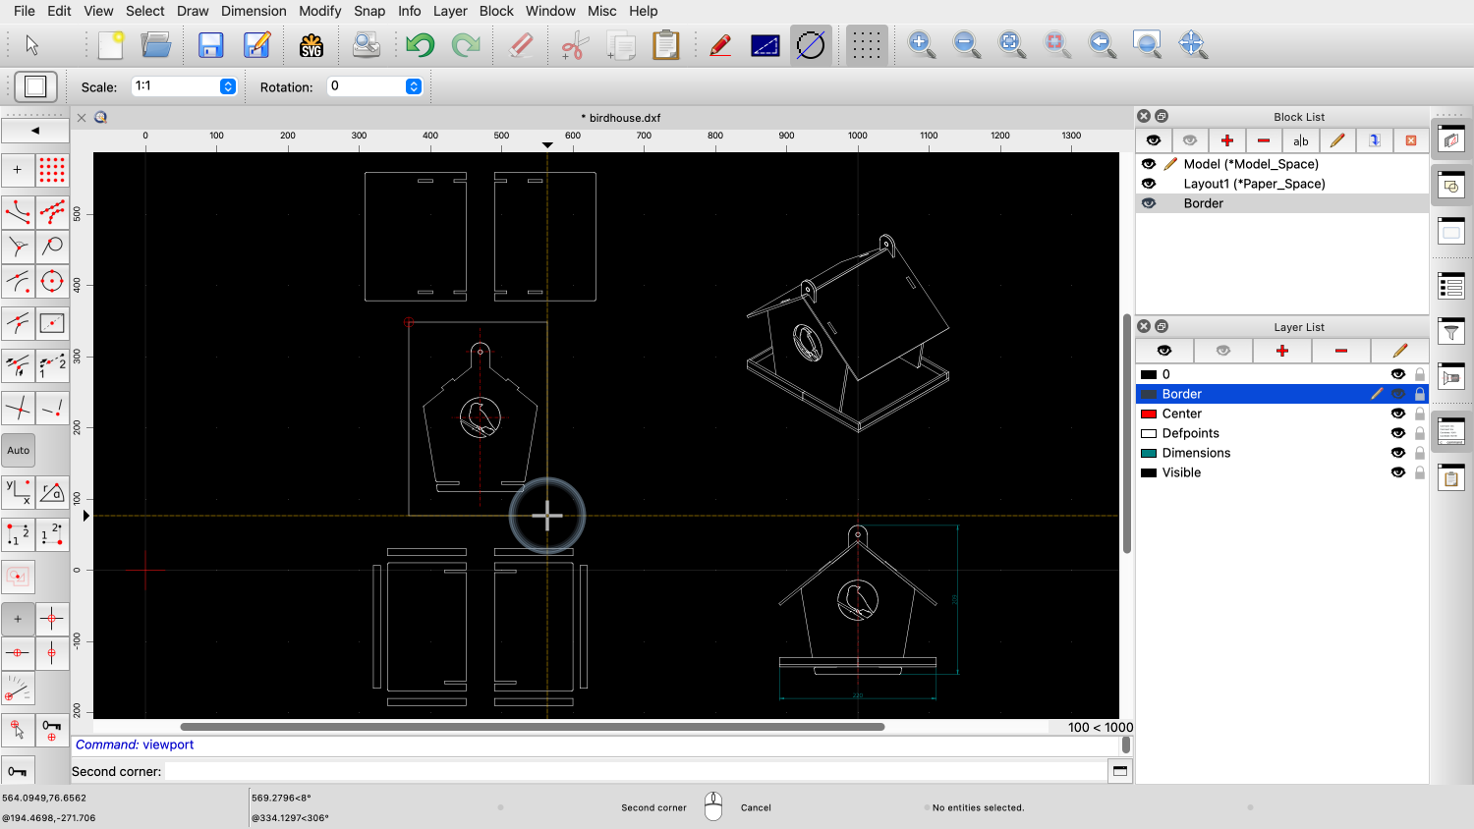The height and width of the screenshot is (829, 1474).
Task: Unlock the Border layer
Action: coord(1420,394)
